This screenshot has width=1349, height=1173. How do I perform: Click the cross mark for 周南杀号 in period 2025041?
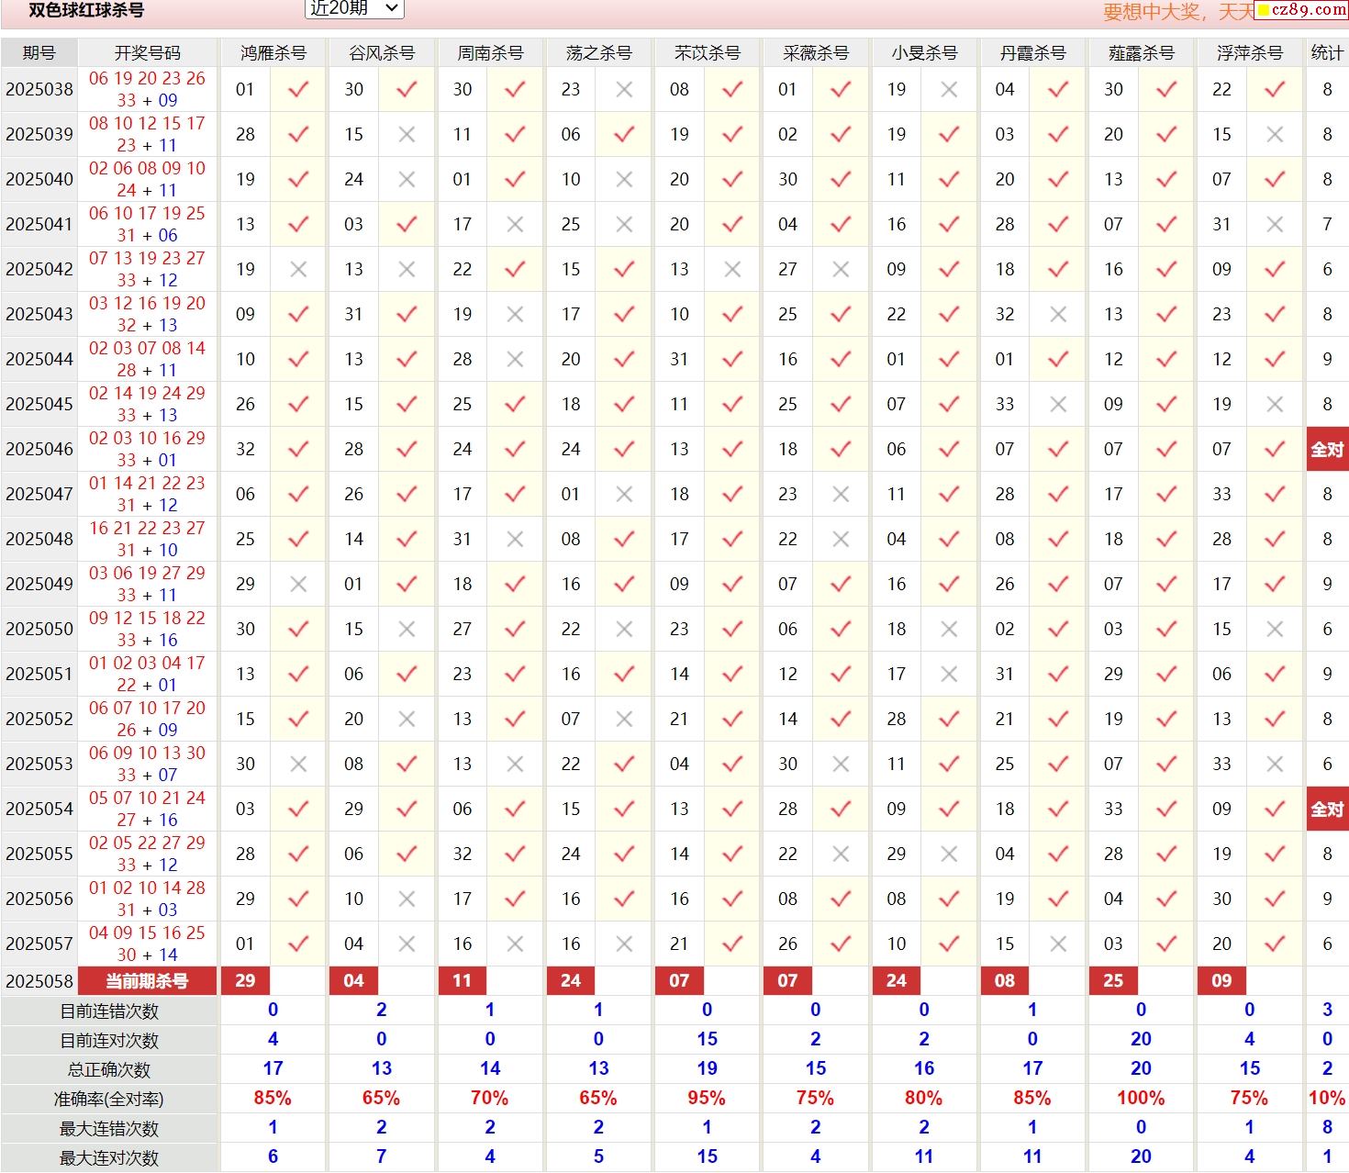[516, 225]
